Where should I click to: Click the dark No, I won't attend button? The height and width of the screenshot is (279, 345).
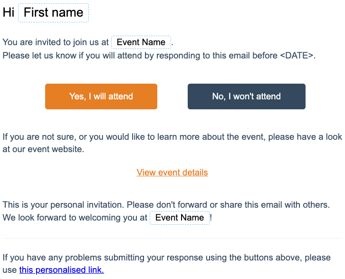pyautogui.click(x=247, y=96)
